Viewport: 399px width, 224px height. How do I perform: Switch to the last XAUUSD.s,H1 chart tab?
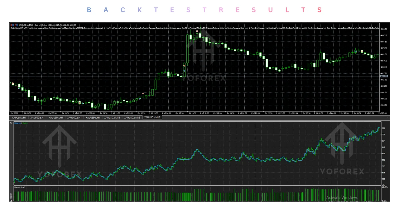[93, 118]
